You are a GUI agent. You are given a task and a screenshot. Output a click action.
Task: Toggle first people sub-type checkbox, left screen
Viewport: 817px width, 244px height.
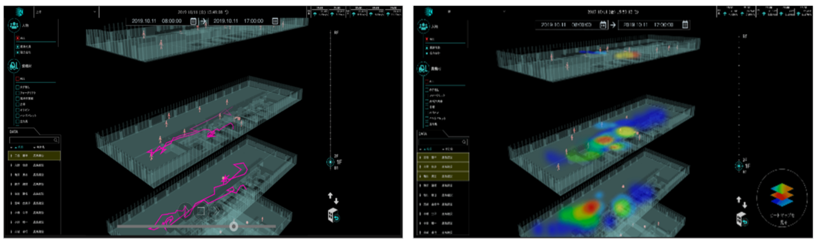(x=18, y=46)
